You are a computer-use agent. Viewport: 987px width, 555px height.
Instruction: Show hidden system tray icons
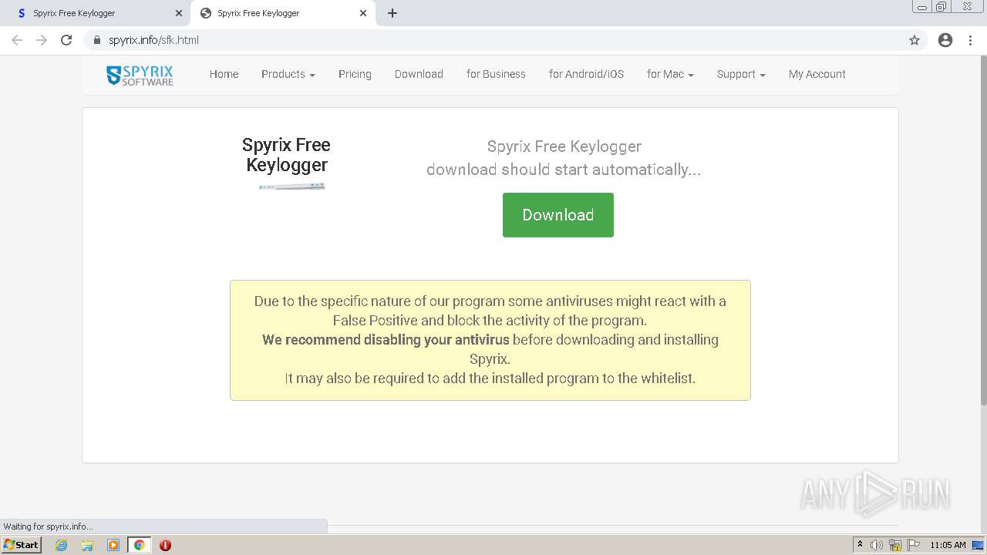coord(860,545)
